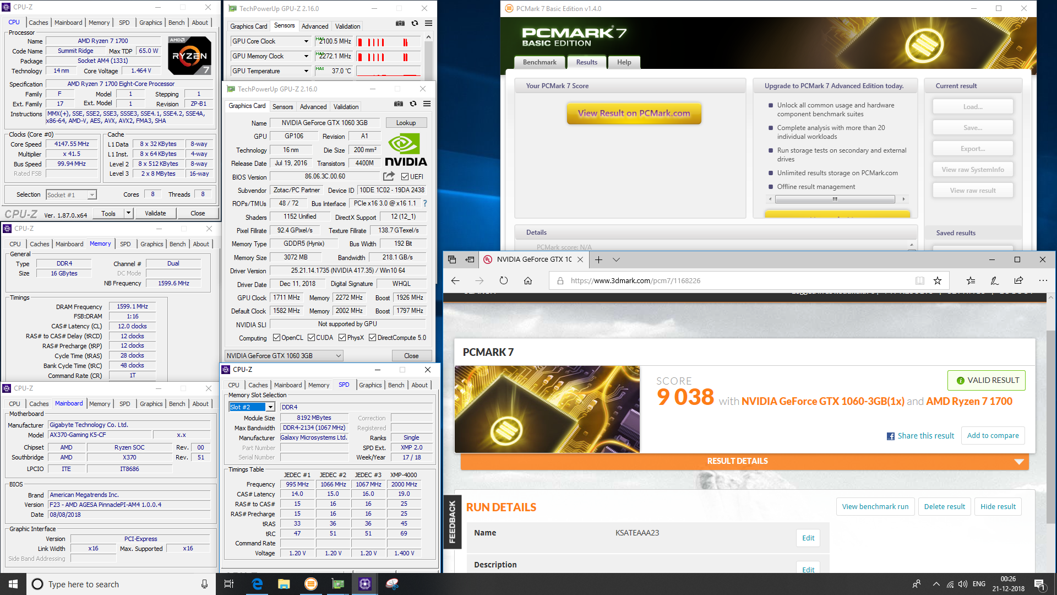Viewport: 1057px width, 595px height.
Task: Toggle PhysX checkbox in GPU-Z
Action: [342, 338]
